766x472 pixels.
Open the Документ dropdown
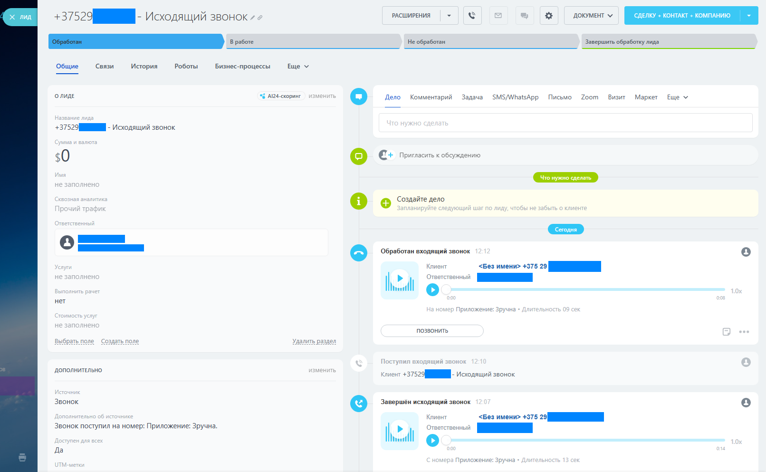point(591,16)
